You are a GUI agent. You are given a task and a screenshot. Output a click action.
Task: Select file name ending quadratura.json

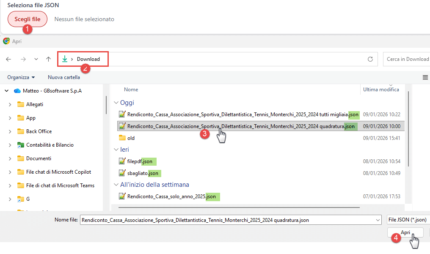(x=241, y=126)
